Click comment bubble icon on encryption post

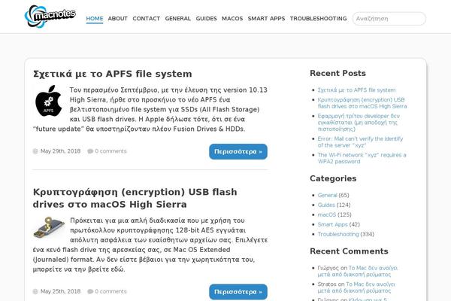coord(90,291)
